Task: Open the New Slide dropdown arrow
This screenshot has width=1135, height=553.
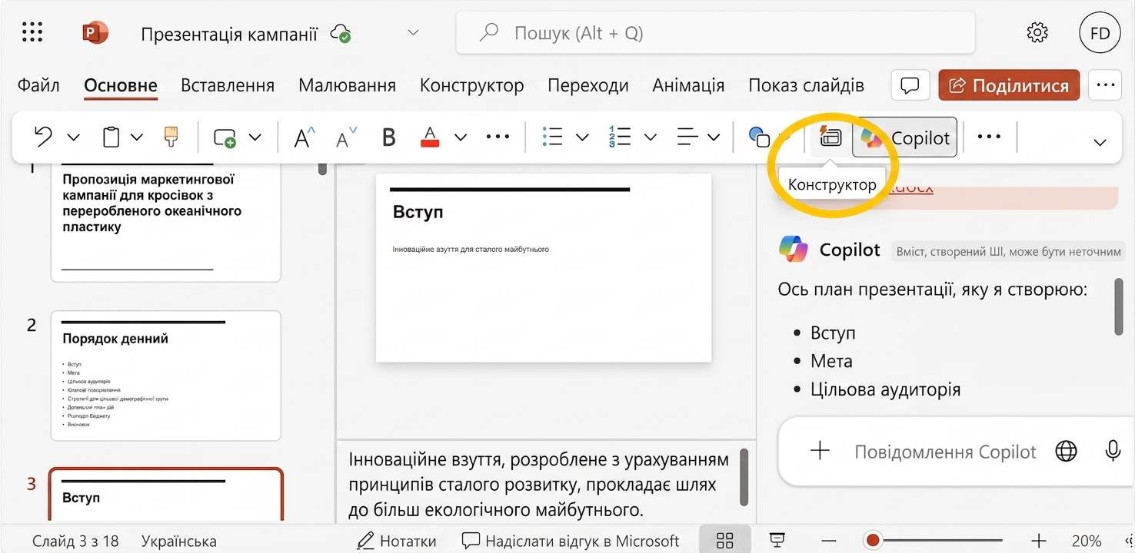Action: pos(255,137)
